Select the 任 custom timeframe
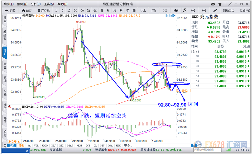The image size is (252, 154). click(x=134, y=11)
